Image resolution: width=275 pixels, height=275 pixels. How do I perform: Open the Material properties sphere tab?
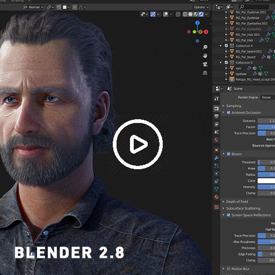pos(216,197)
